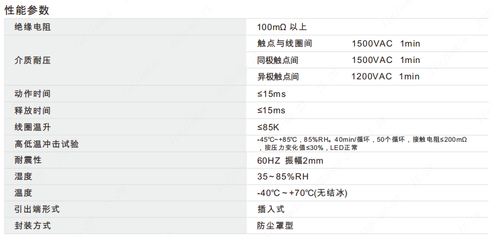Click the 耐震性 row label
Screen dimensions: 492x237
(x=28, y=160)
